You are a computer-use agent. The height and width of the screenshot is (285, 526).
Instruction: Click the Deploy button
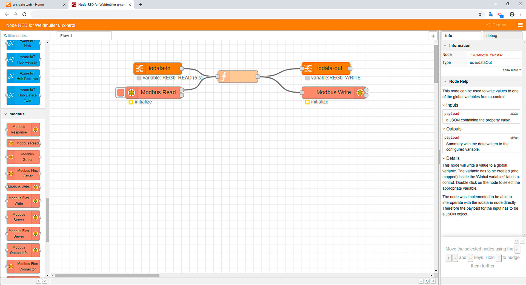click(496, 25)
